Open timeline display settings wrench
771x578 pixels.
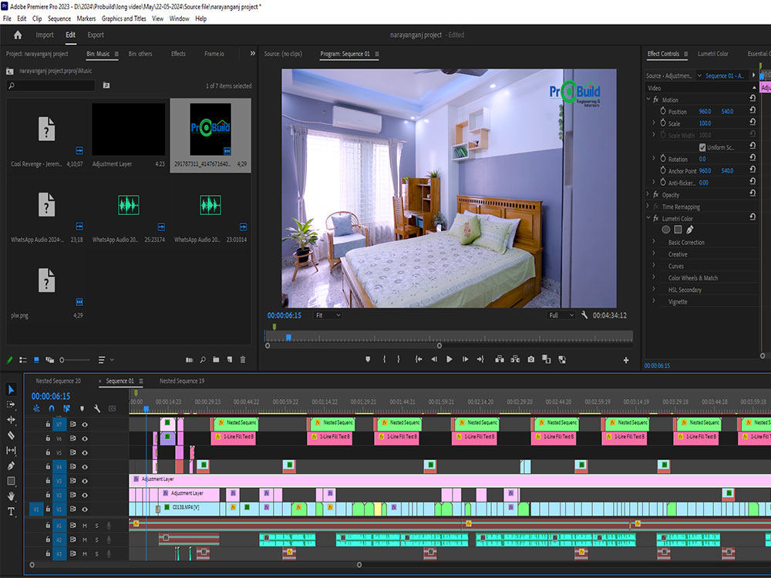click(97, 408)
